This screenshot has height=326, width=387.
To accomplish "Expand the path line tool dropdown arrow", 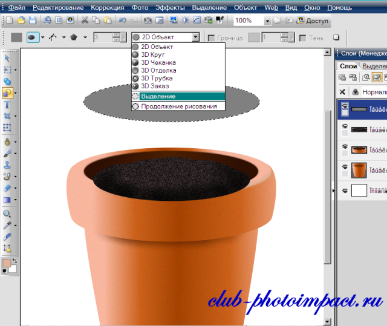I will [x=64, y=37].
